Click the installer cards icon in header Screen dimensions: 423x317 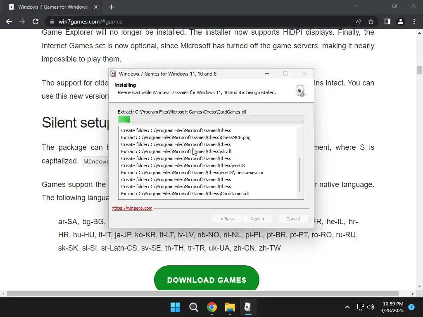(x=300, y=90)
